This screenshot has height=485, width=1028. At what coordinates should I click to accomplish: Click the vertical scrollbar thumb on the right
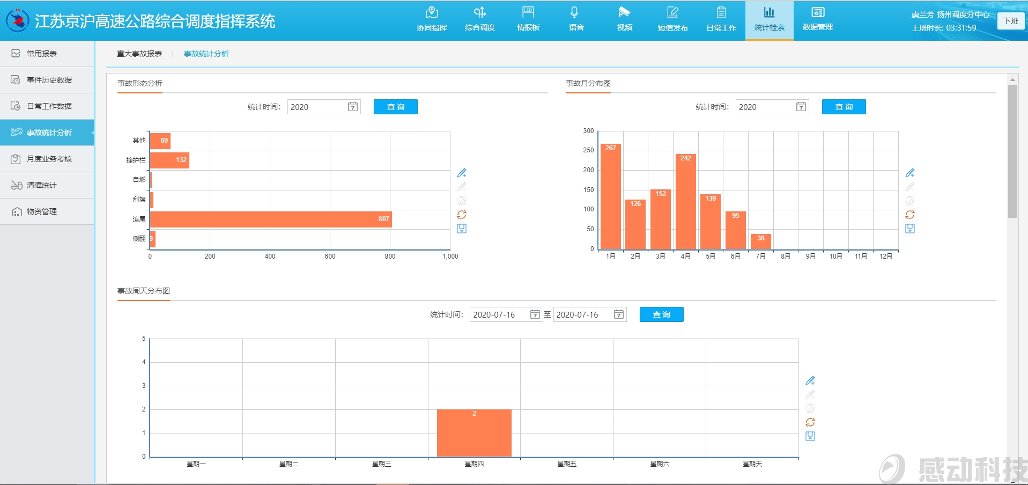1012,151
